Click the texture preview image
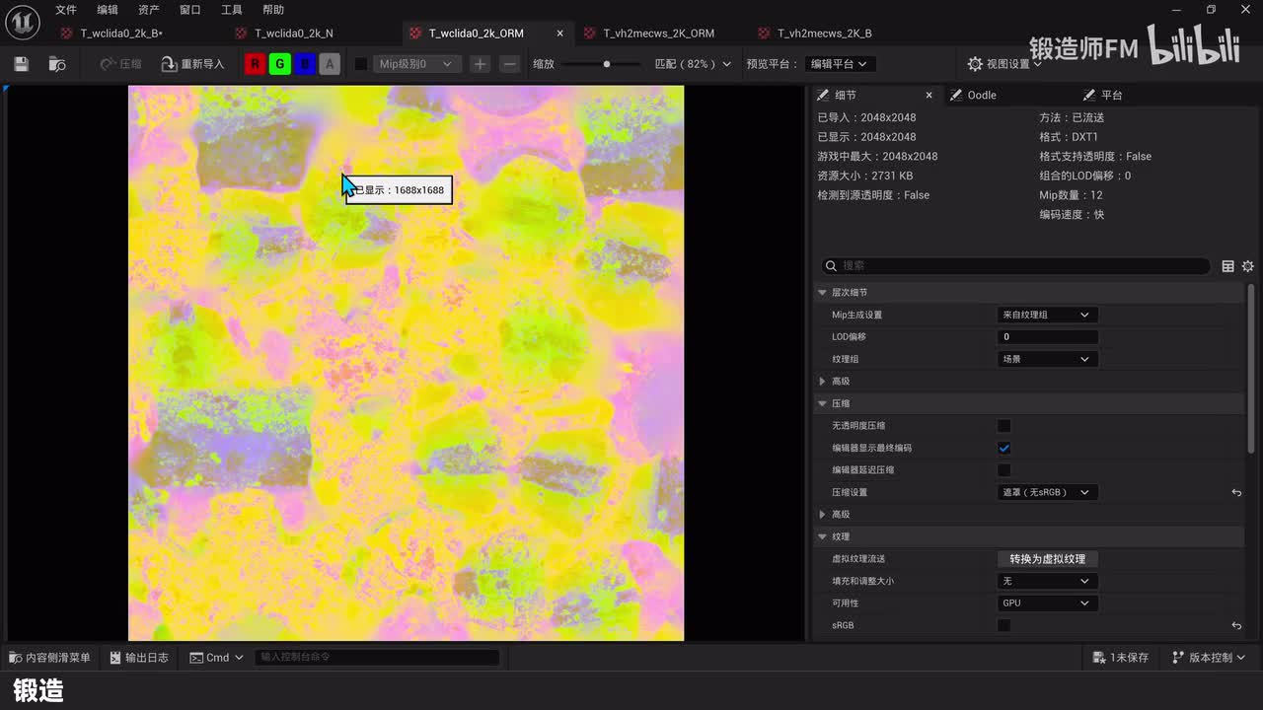1263x710 pixels. tap(406, 363)
